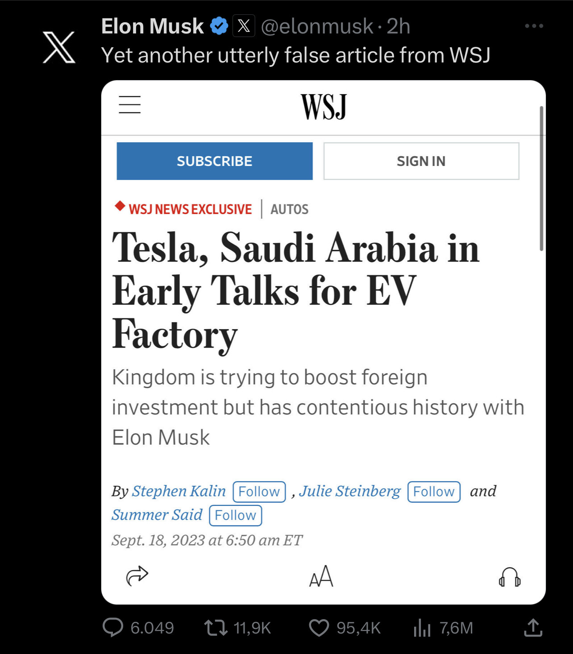Click the article share arrow icon
Image resolution: width=573 pixels, height=654 pixels.
click(x=137, y=575)
